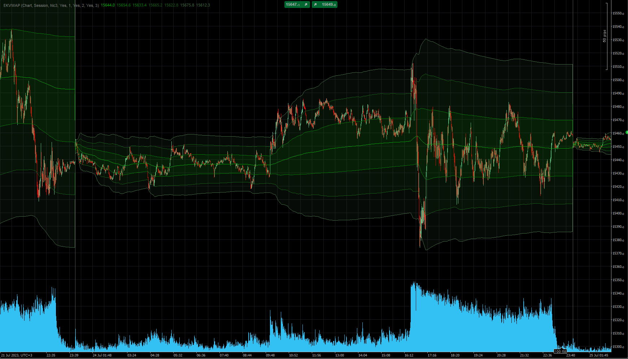Click the 15300.0 price axis label
Image resolution: width=628 pixels, height=359 pixels.
click(x=618, y=347)
